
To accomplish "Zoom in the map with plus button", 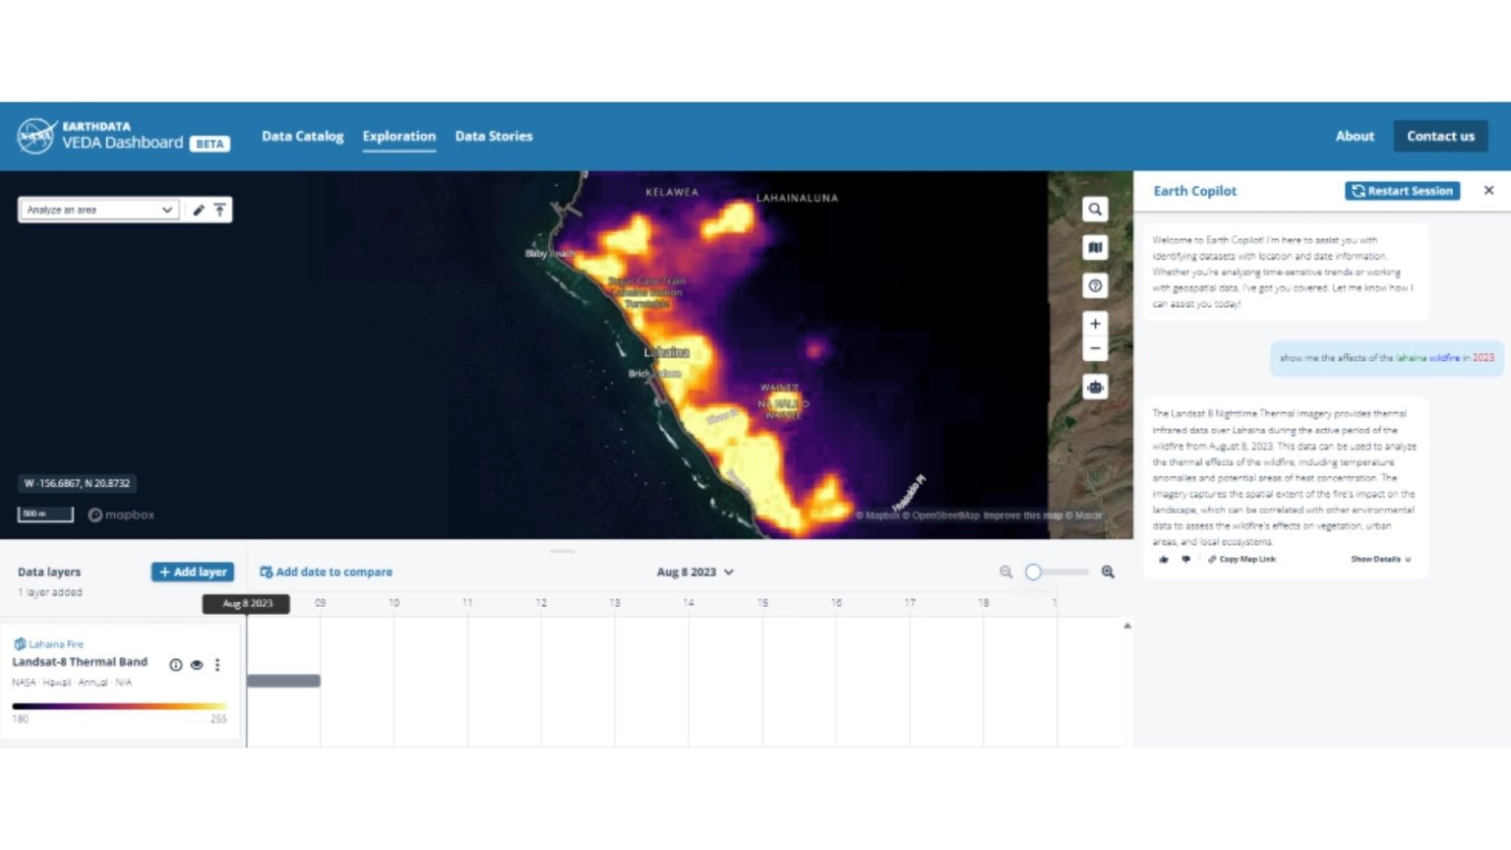I will point(1095,324).
